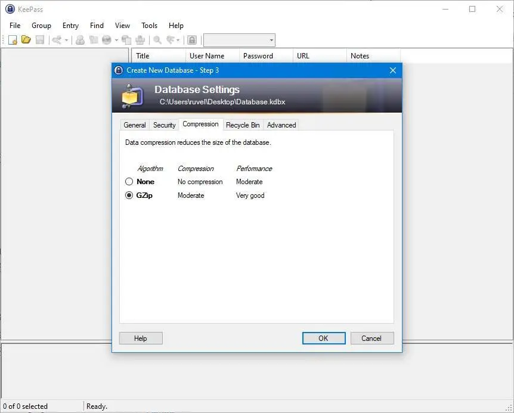The width and height of the screenshot is (514, 413).
Task: Click the Copy URLs toolbar icon
Action: click(126, 40)
